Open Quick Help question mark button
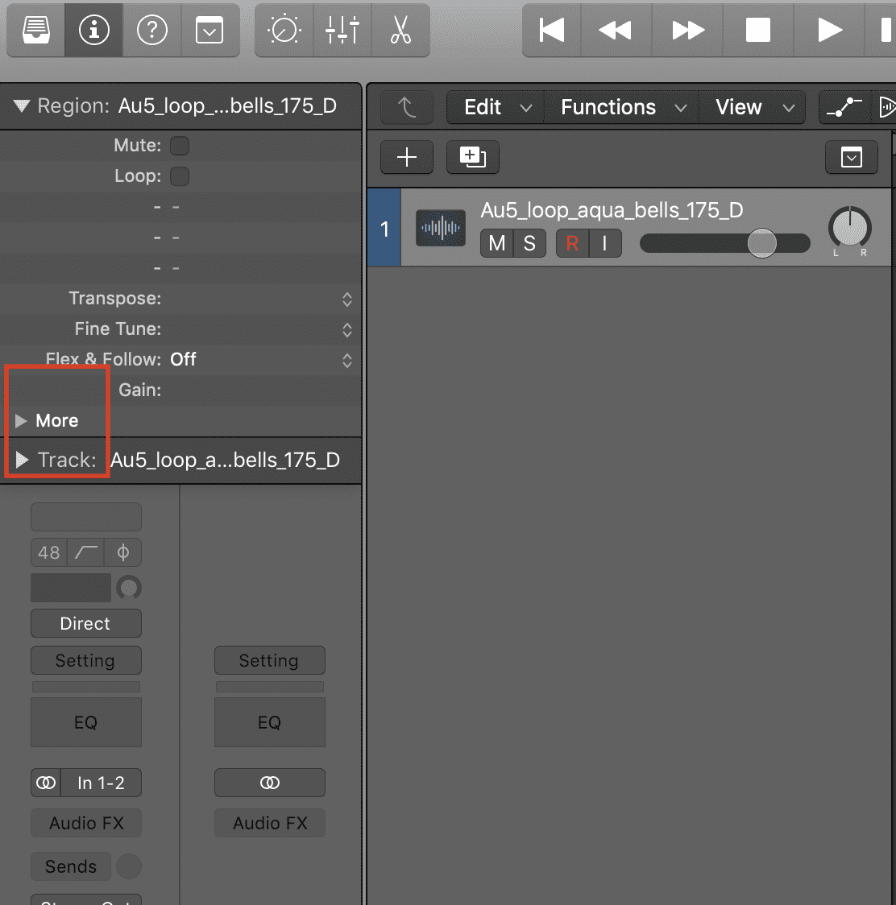The width and height of the screenshot is (896, 905). click(152, 30)
